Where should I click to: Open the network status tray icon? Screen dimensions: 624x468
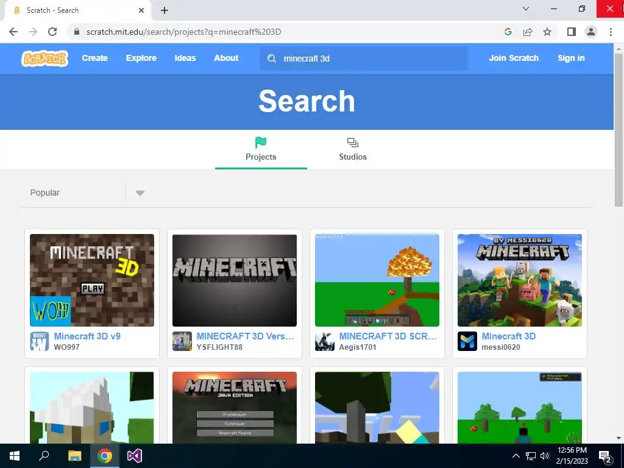[x=531, y=456]
